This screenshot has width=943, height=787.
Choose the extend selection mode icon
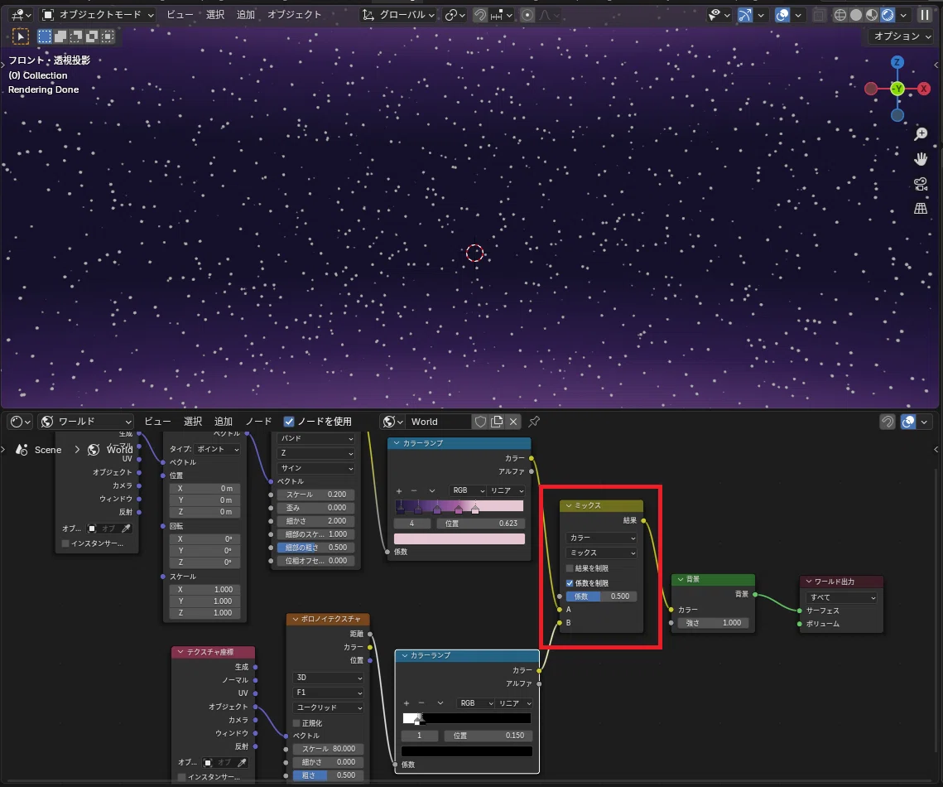[x=60, y=36]
